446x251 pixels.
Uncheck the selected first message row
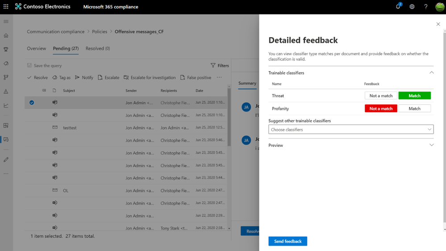pyautogui.click(x=32, y=102)
